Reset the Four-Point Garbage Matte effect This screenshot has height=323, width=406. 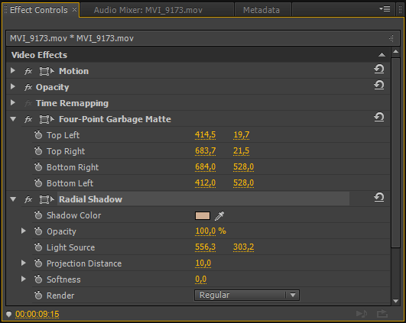pyautogui.click(x=378, y=117)
